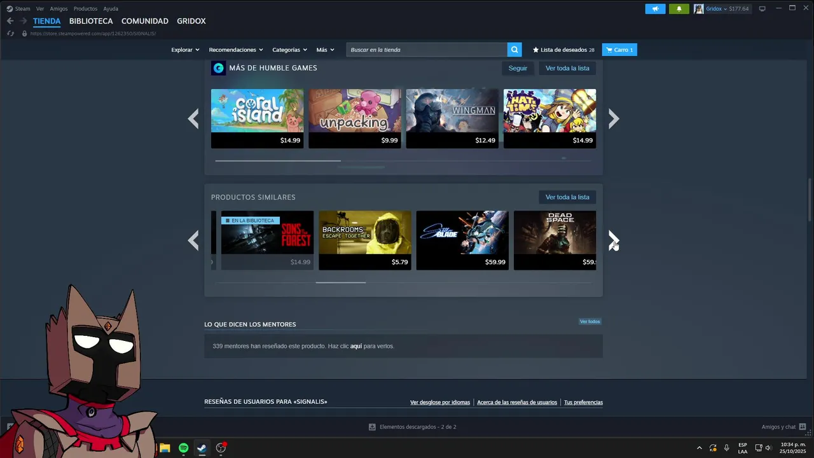Switch to Big Picture mode icon
Screen dimensions: 814x458
click(762, 9)
